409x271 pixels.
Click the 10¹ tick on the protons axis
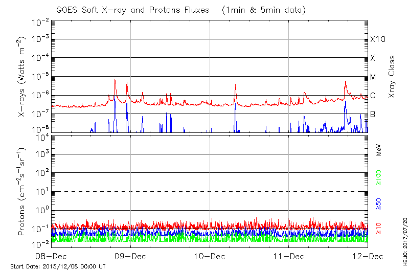41,191
